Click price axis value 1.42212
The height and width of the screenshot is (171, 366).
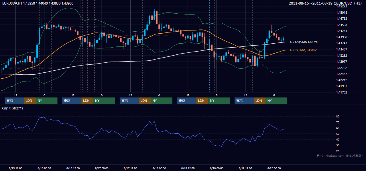tap(342, 80)
